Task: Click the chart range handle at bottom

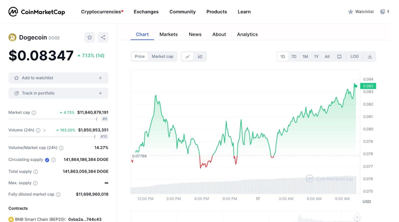Action: tap(357, 217)
